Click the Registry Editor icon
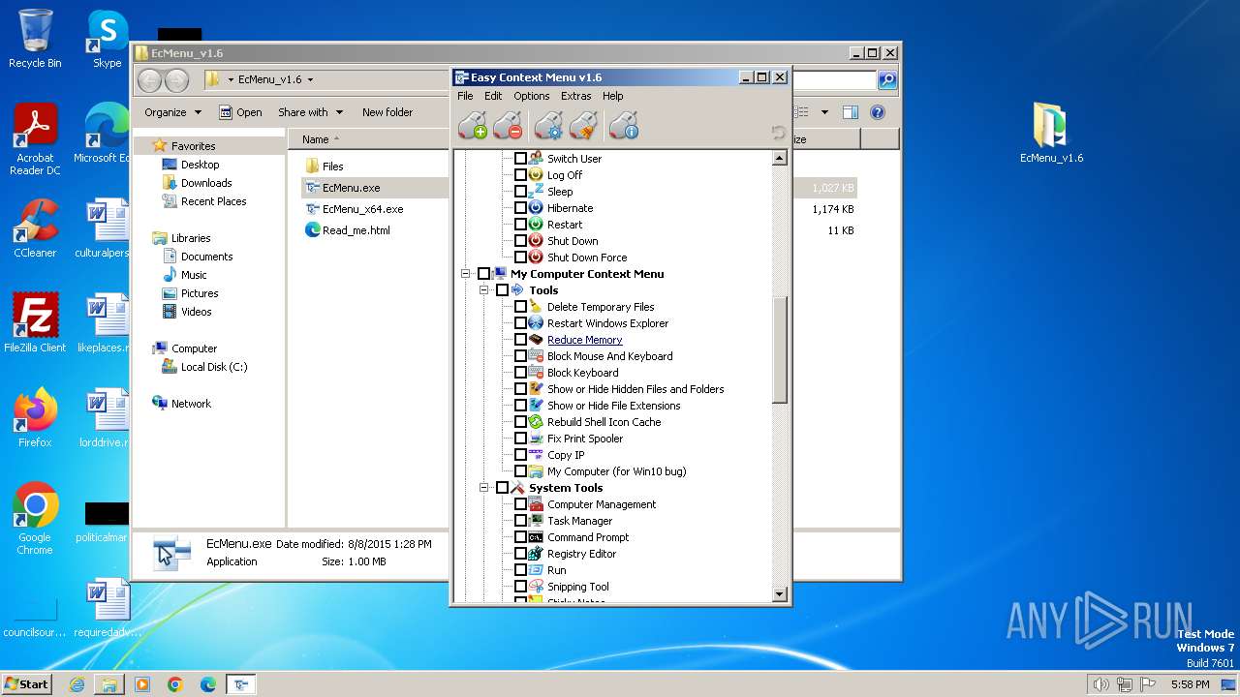This screenshot has height=697, width=1240. (536, 554)
